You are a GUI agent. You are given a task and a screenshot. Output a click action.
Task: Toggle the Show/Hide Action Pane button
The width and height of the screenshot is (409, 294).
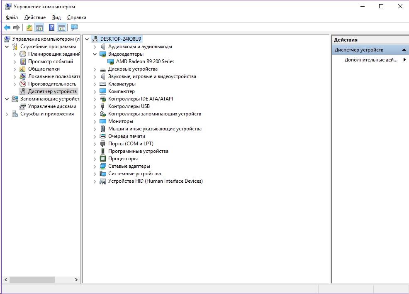pos(62,28)
